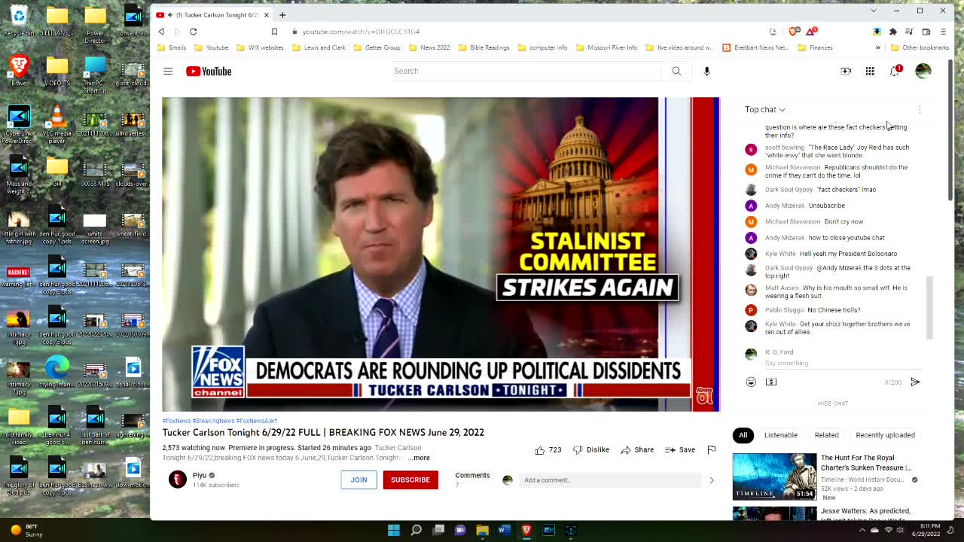Screen dimensions: 964x542
Task: Open browser extensions puzzle icon
Action: 893,32
